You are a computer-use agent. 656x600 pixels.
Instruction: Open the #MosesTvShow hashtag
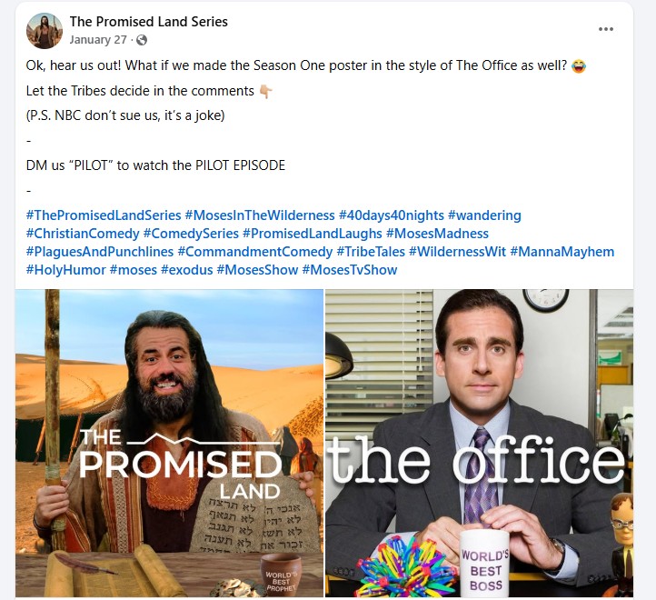[x=349, y=270]
